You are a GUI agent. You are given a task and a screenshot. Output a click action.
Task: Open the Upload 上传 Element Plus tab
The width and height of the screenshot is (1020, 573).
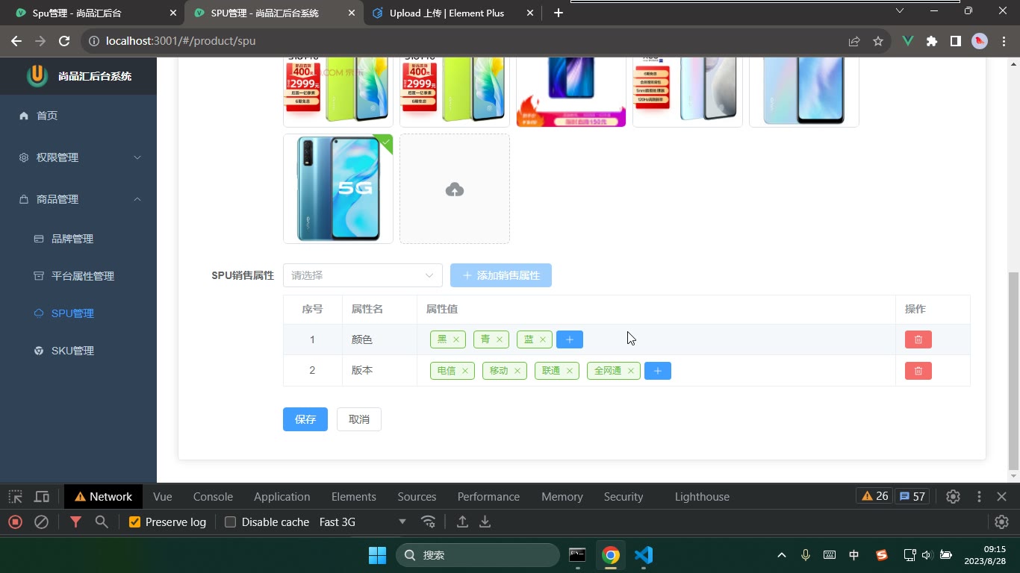[x=454, y=13]
